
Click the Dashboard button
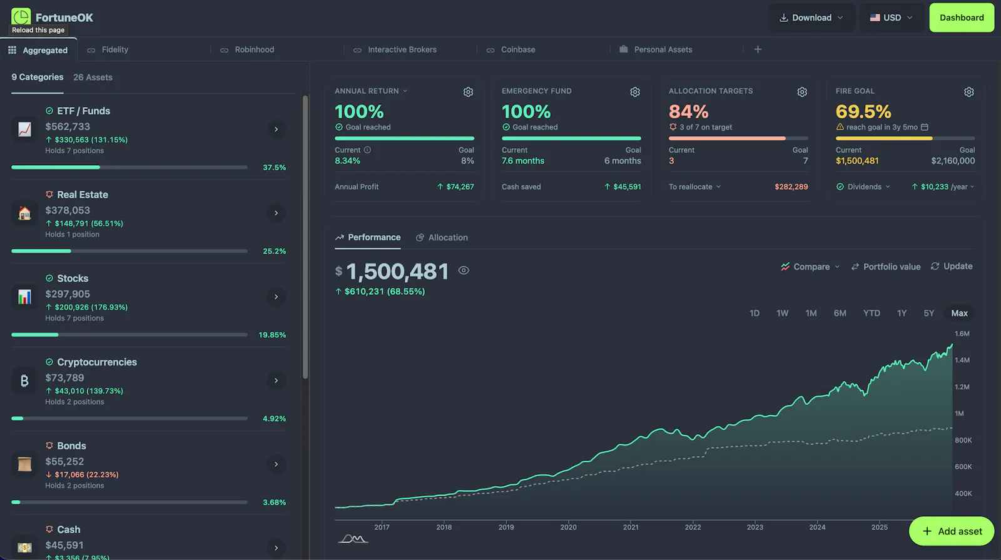[x=962, y=18]
